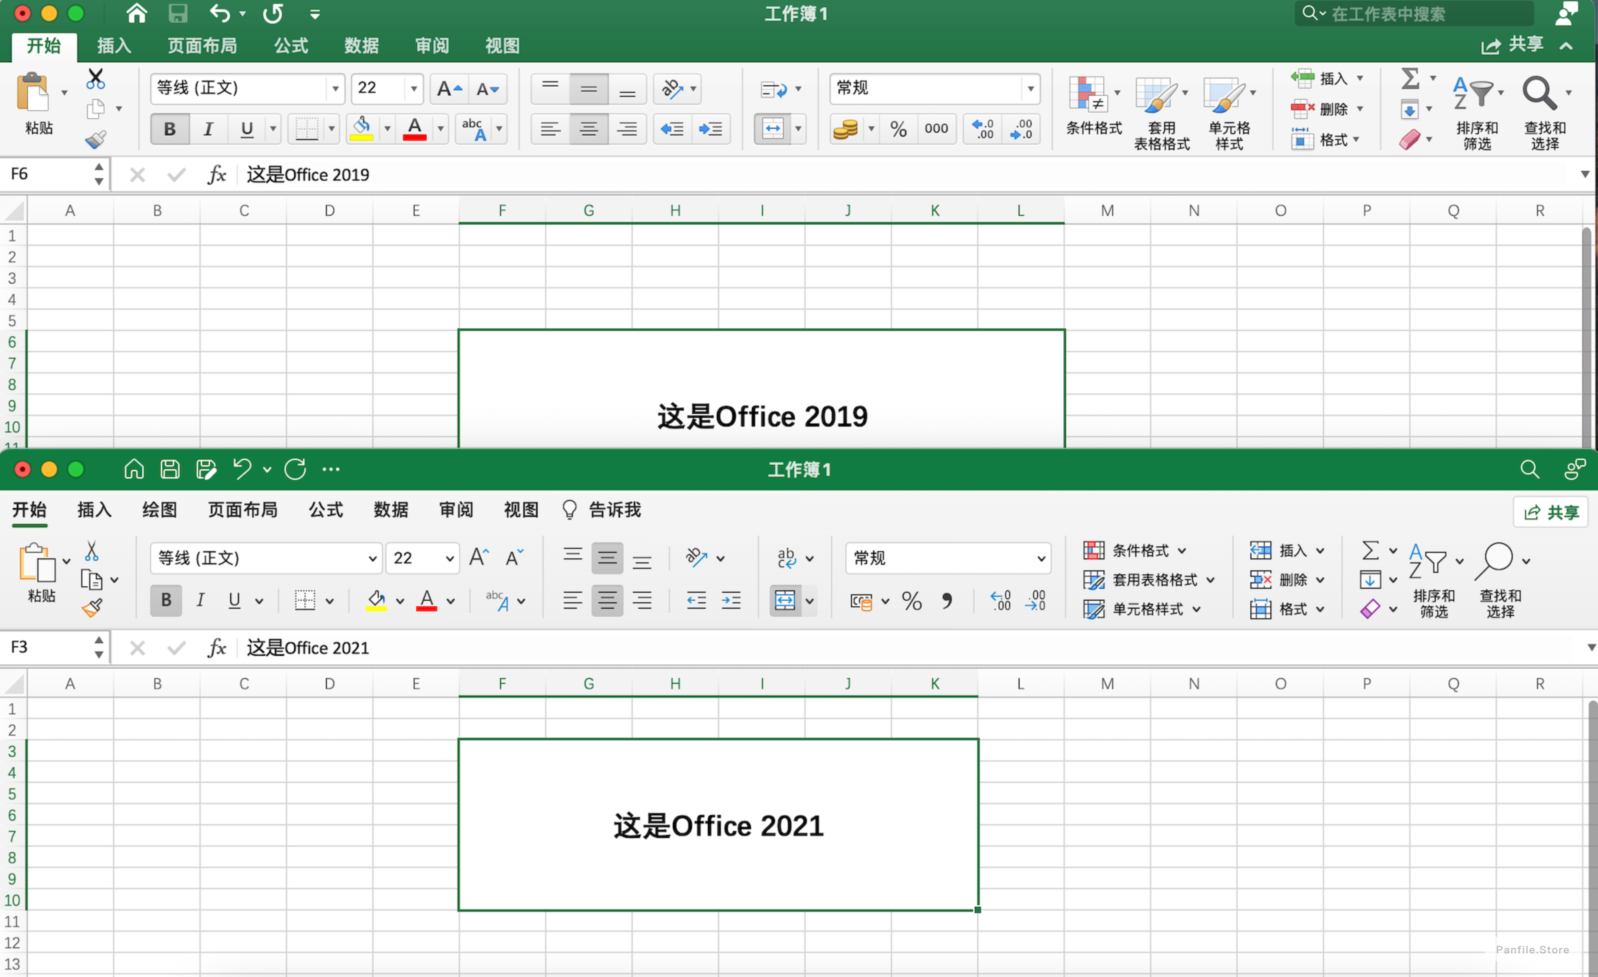
Task: Click Format Painter brush in Office 2019 ribbon
Action: [95, 139]
